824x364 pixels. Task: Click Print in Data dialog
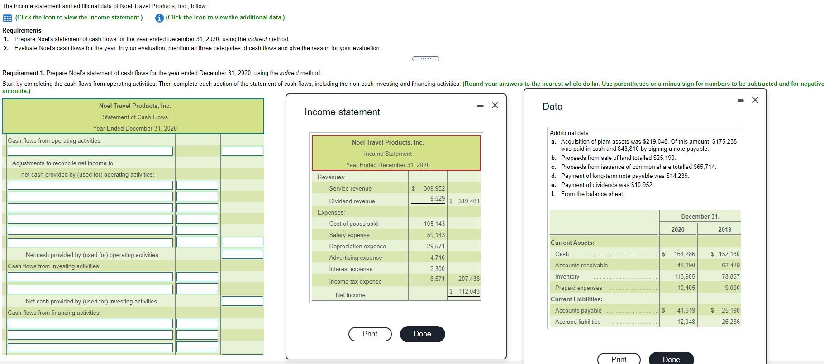(x=619, y=359)
